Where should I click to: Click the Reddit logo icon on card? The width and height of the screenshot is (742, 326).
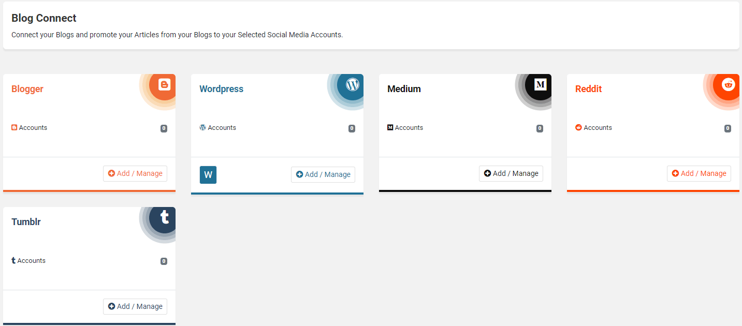(728, 84)
